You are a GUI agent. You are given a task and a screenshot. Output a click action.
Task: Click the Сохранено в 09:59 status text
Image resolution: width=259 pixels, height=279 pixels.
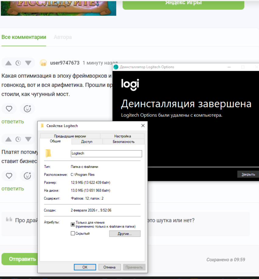[x=226, y=259]
